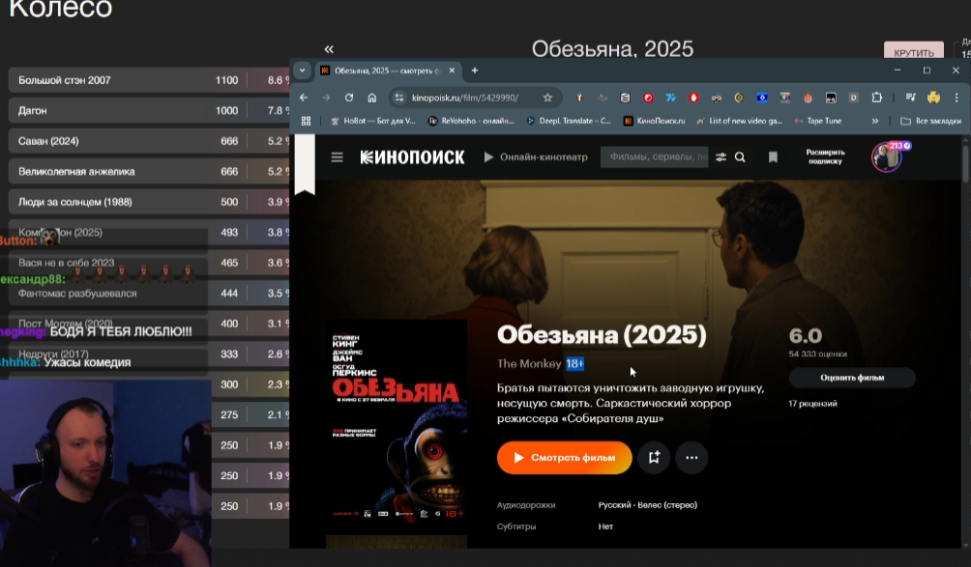
Task: View site information icon in address bar
Action: click(399, 98)
